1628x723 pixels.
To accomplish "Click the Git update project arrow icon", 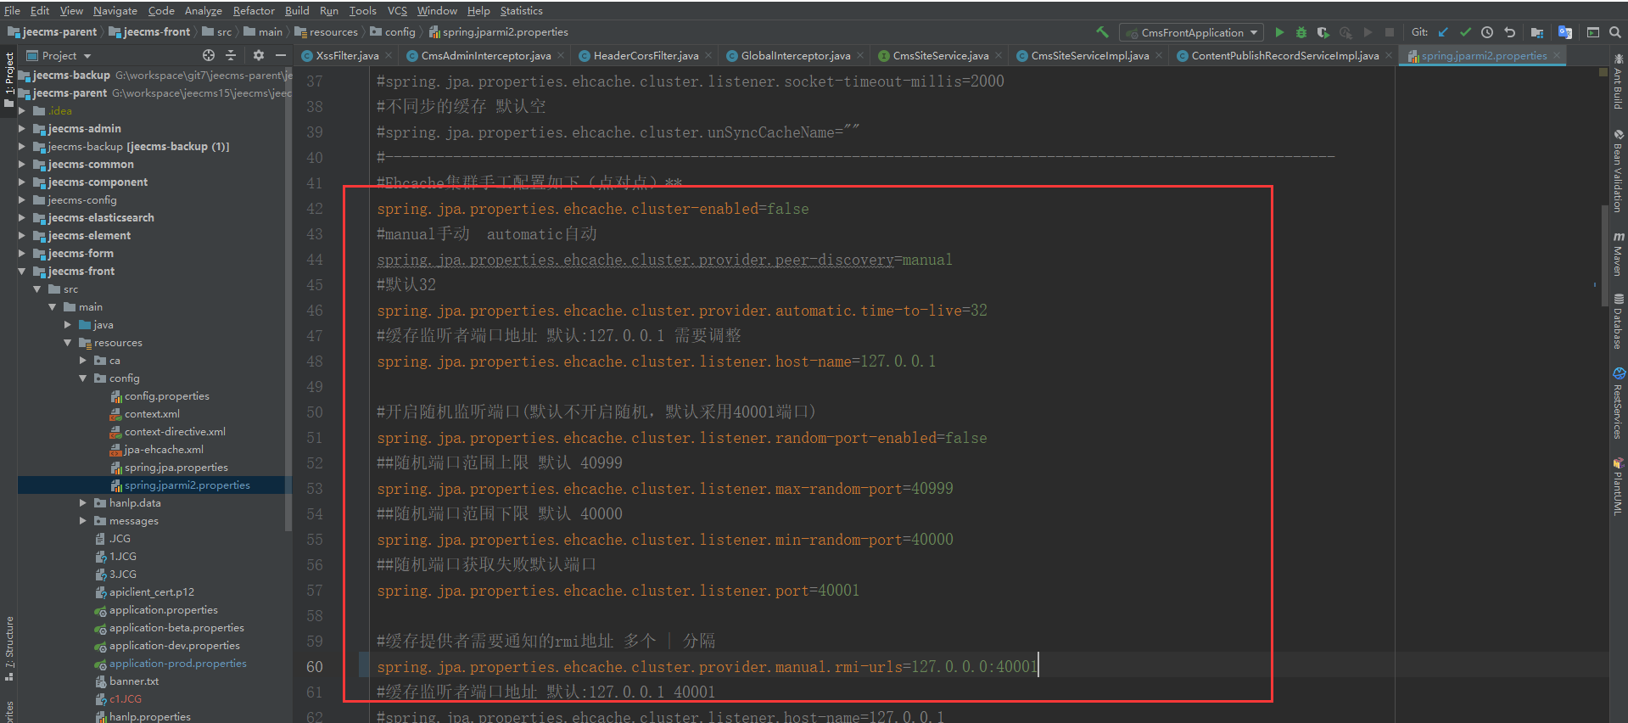I will tap(1443, 32).
